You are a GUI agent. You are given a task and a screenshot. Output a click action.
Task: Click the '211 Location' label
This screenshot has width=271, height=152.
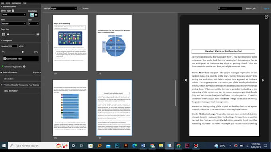click(83, 8)
